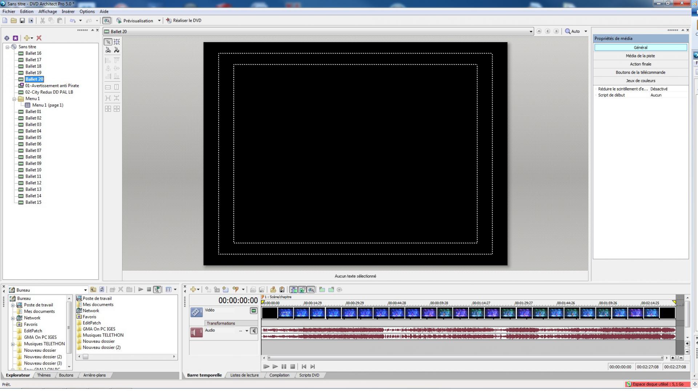The width and height of the screenshot is (698, 391).
Task: Click the Save disk icon in main toolbar
Action: point(22,21)
